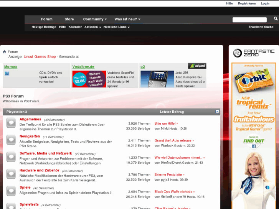Select the Forum navigation tab
279x209 pixels.
pos(47,19)
